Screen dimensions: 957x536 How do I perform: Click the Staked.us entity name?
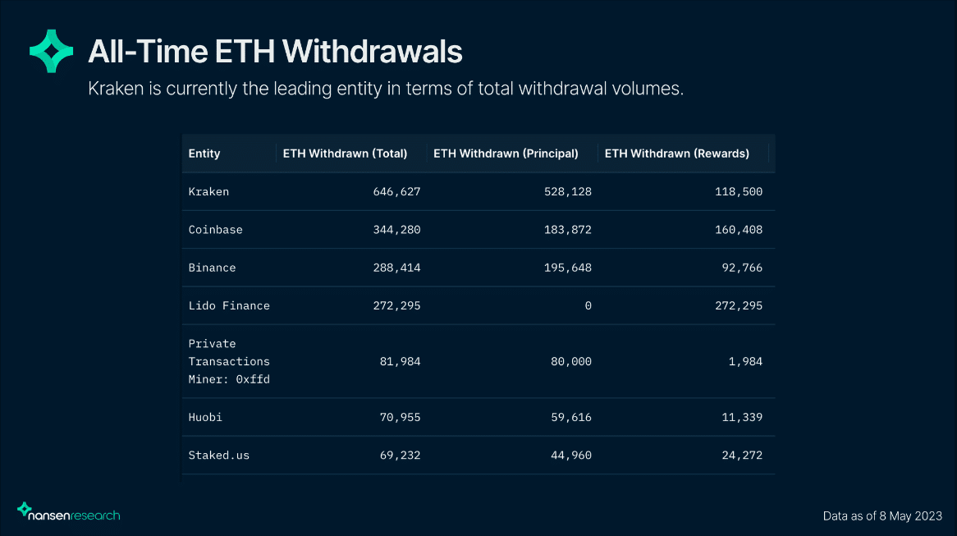tap(218, 455)
